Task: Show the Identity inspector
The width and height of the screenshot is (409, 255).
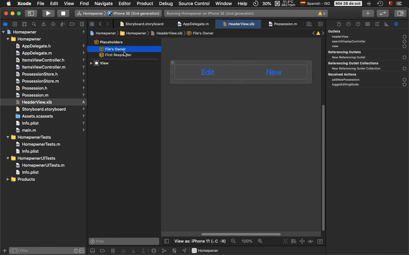Action: (x=367, y=24)
